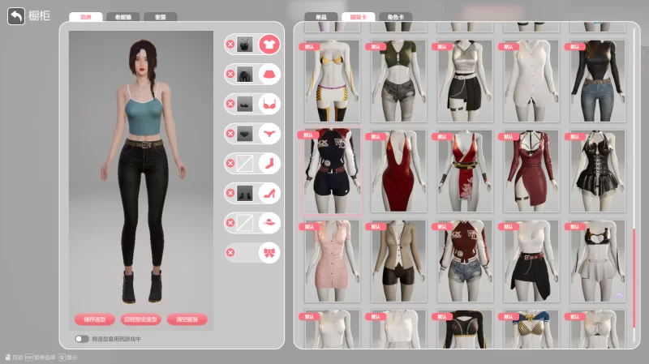This screenshot has height=364, width=649.
Task: Select the white top black asymmetric skirt outfit
Action: (x=531, y=261)
